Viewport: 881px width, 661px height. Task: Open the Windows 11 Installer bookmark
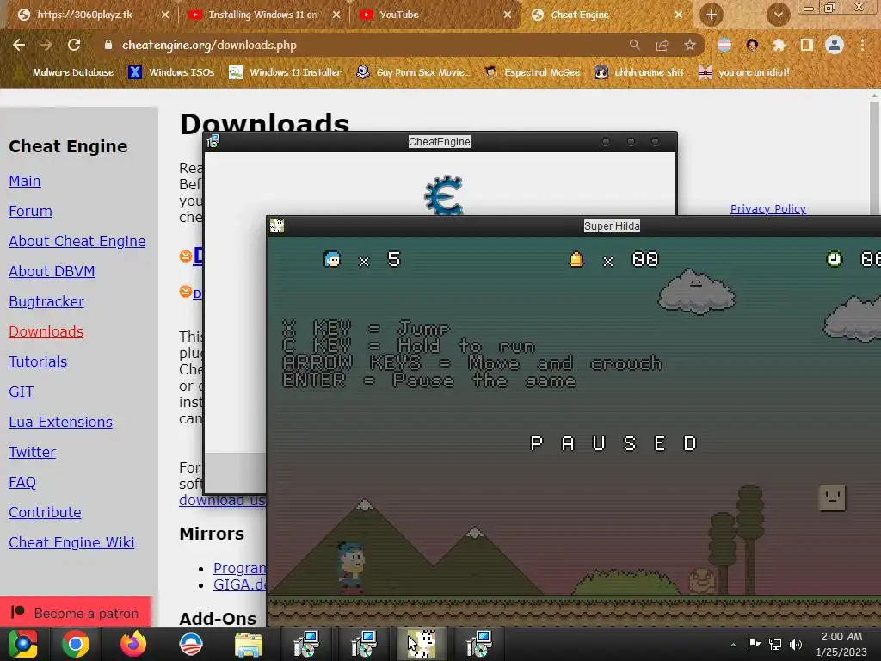[286, 72]
